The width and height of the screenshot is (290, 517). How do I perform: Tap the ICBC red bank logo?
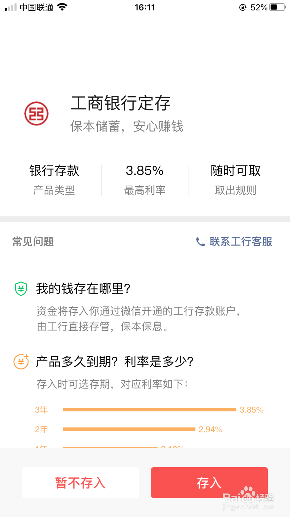(36, 113)
